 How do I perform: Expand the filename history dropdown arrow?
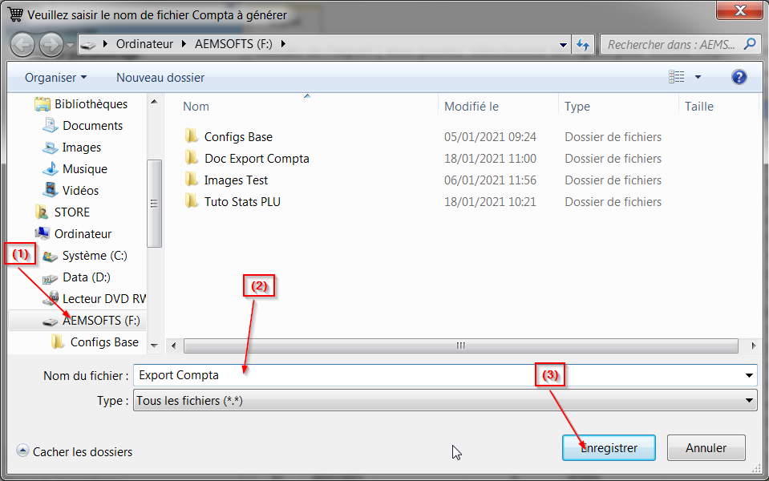pyautogui.click(x=750, y=375)
